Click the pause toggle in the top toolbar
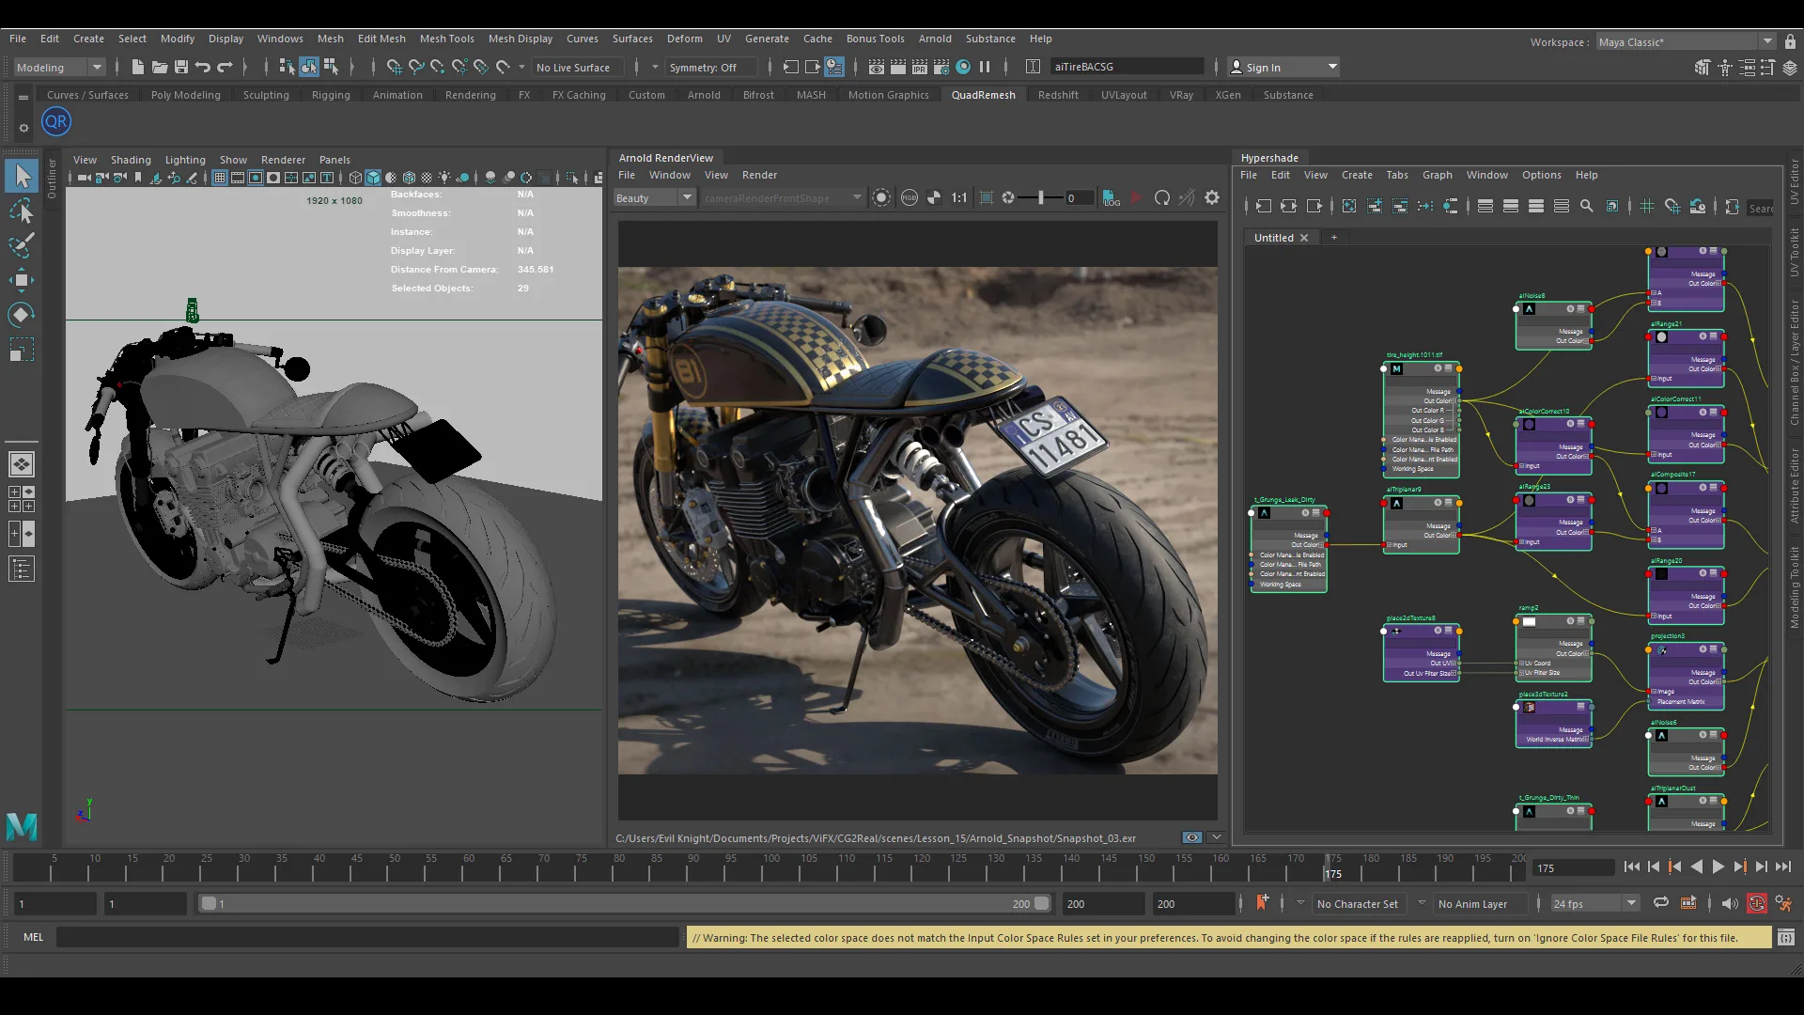 (987, 67)
